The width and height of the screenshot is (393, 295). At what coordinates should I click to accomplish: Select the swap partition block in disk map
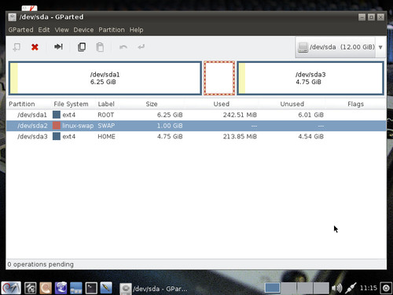tap(219, 78)
